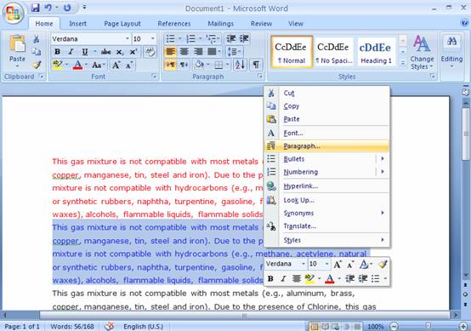Toggle Align Right in ribbon
The image size is (471, 331).
click(198, 52)
